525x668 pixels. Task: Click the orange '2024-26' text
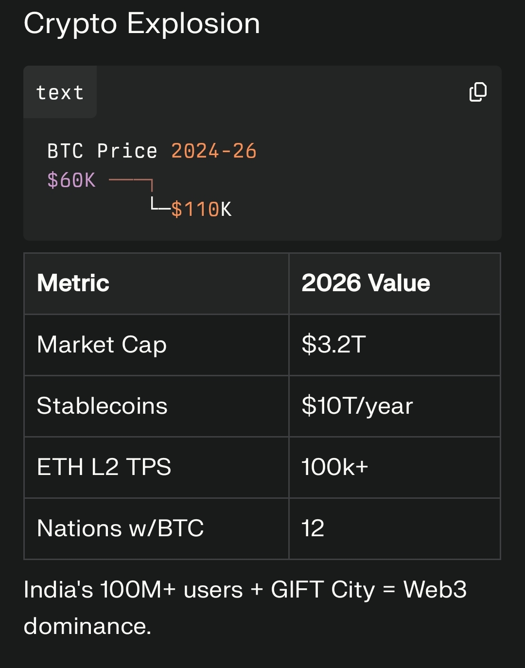coord(213,151)
